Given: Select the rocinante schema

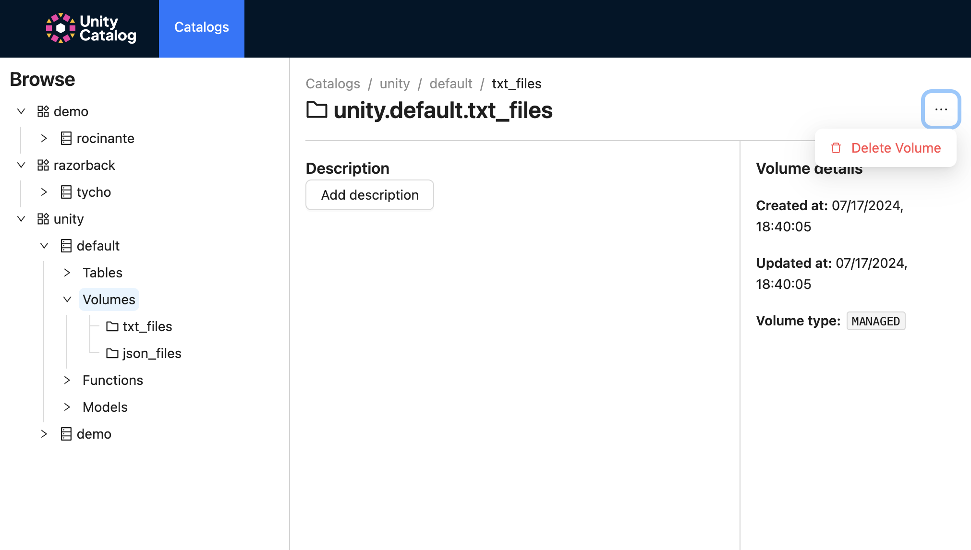Looking at the screenshot, I should pos(105,138).
